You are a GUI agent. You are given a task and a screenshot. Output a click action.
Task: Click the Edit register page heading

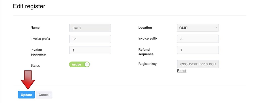point(29,6)
